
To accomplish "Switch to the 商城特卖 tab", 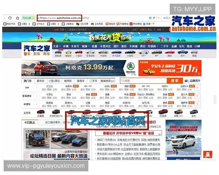I will tap(107, 81).
